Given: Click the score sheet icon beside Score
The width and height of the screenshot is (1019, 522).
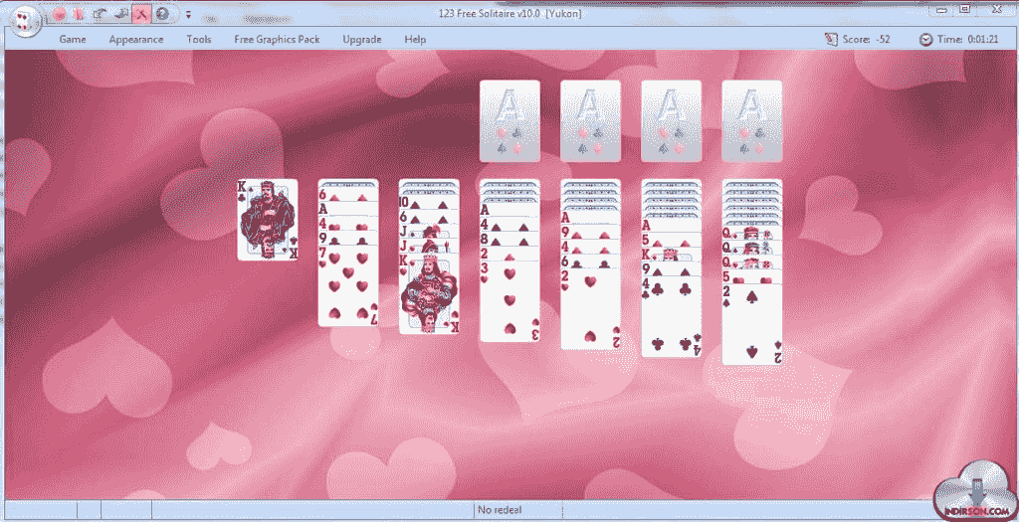Looking at the screenshot, I should (831, 39).
